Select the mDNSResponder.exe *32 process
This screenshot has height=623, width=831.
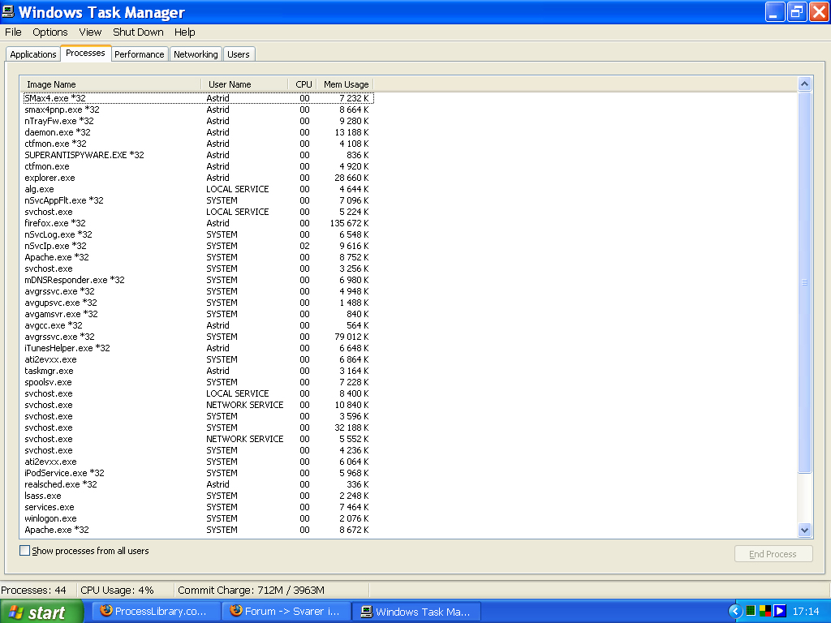pyautogui.click(x=198, y=280)
